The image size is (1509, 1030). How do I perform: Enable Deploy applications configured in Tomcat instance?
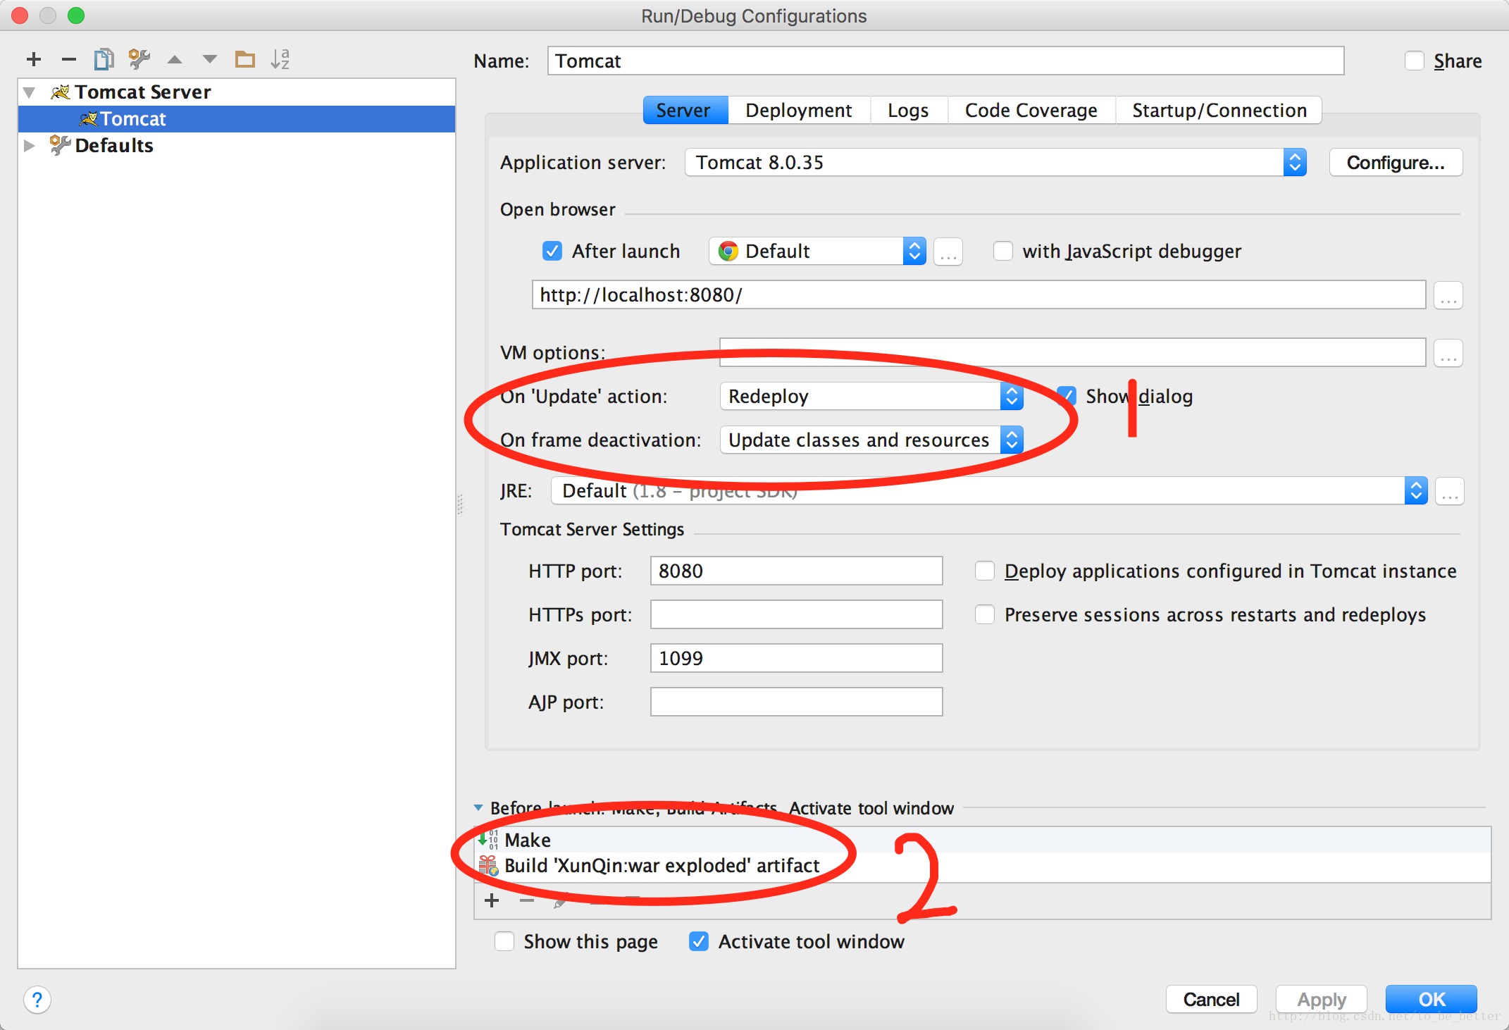pyautogui.click(x=985, y=571)
